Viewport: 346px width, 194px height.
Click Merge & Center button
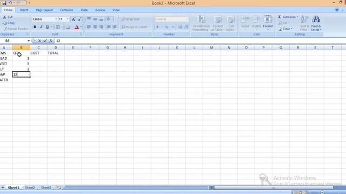tap(135, 27)
